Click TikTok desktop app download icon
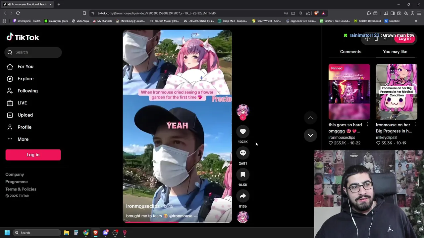 [385, 39]
